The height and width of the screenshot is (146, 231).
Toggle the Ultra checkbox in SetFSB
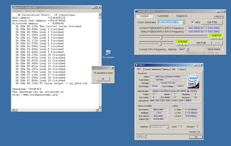[193, 22]
